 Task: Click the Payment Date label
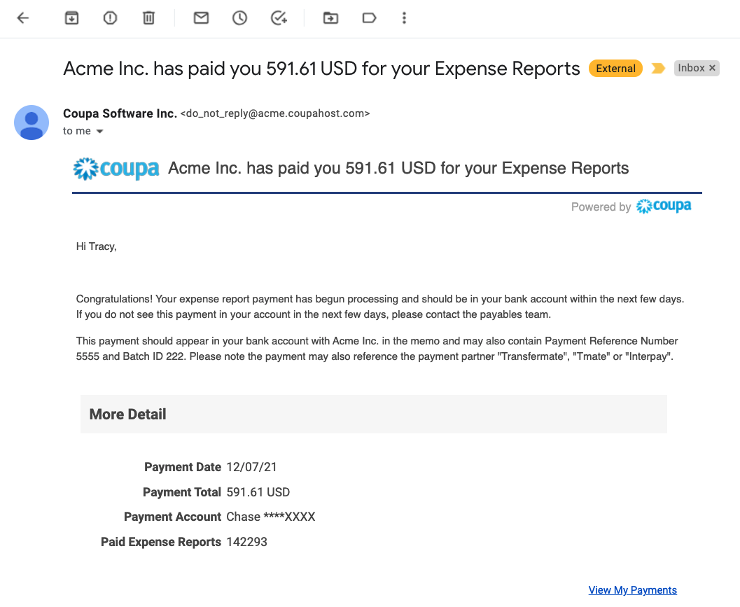pyautogui.click(x=183, y=467)
